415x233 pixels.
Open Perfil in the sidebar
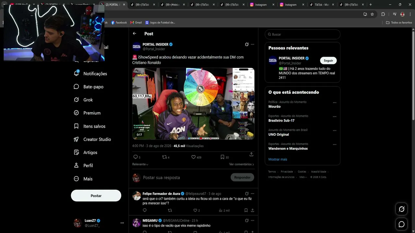pos(83,165)
